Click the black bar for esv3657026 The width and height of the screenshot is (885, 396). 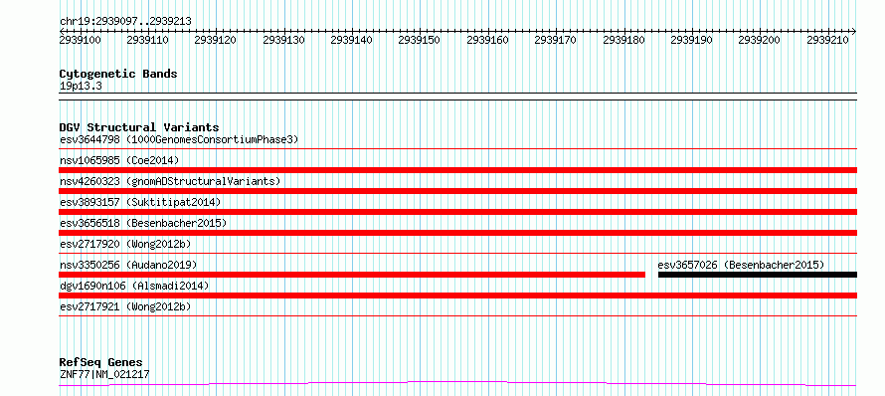click(758, 275)
